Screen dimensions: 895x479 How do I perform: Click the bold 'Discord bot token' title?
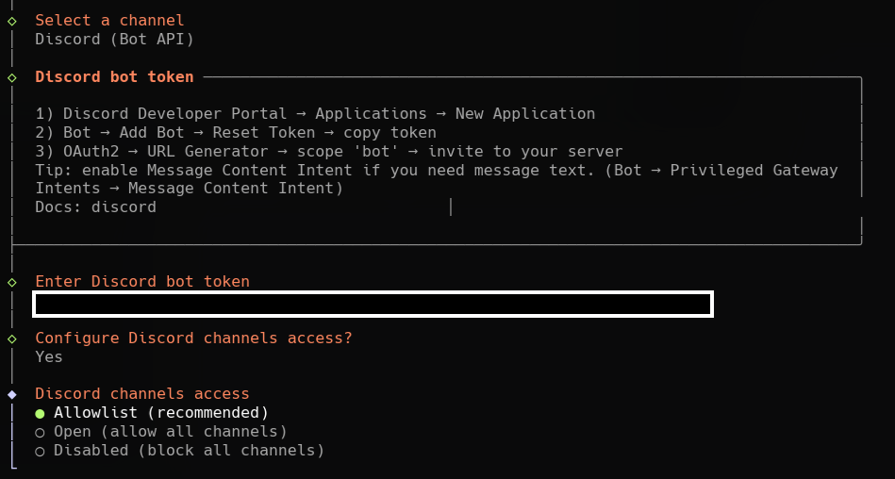pos(115,77)
